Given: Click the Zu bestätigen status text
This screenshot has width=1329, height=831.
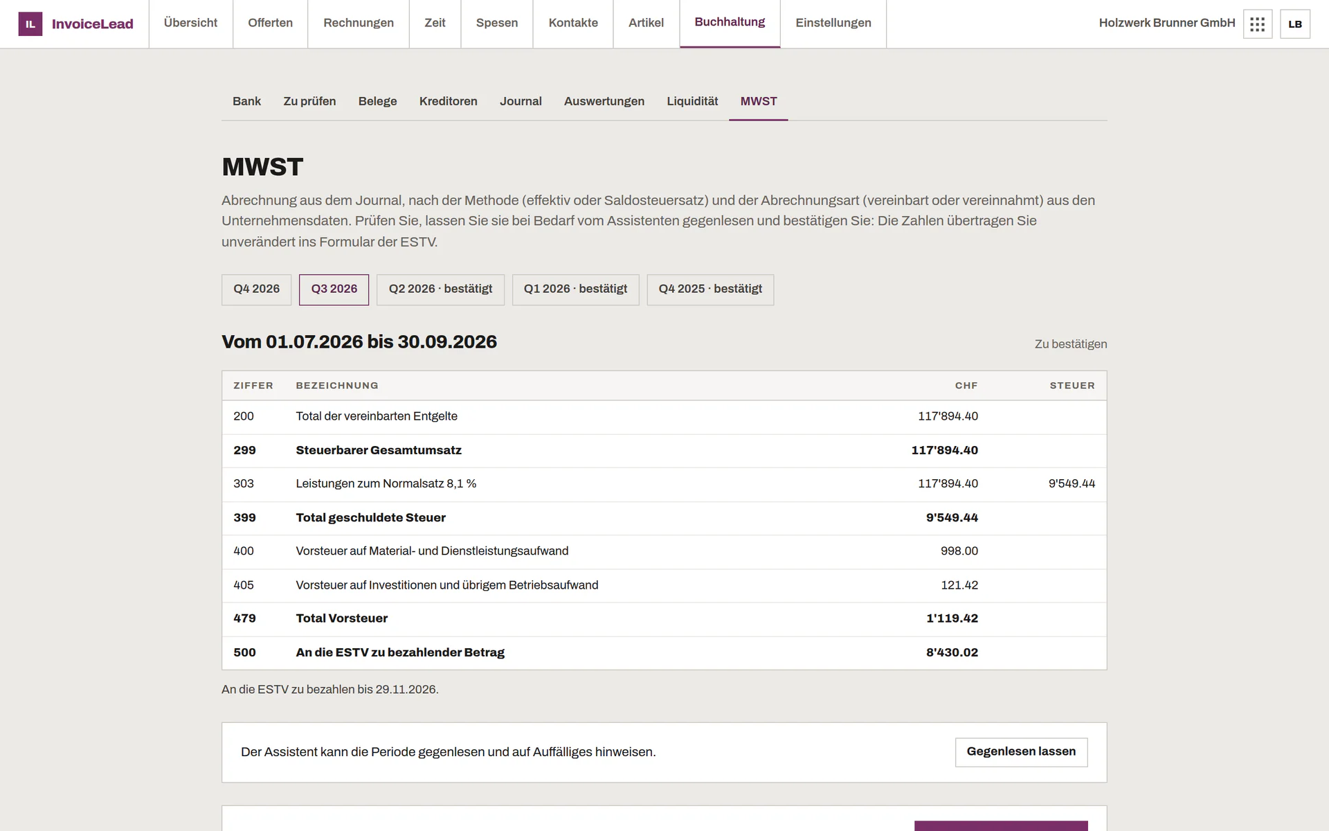Looking at the screenshot, I should click(x=1071, y=344).
